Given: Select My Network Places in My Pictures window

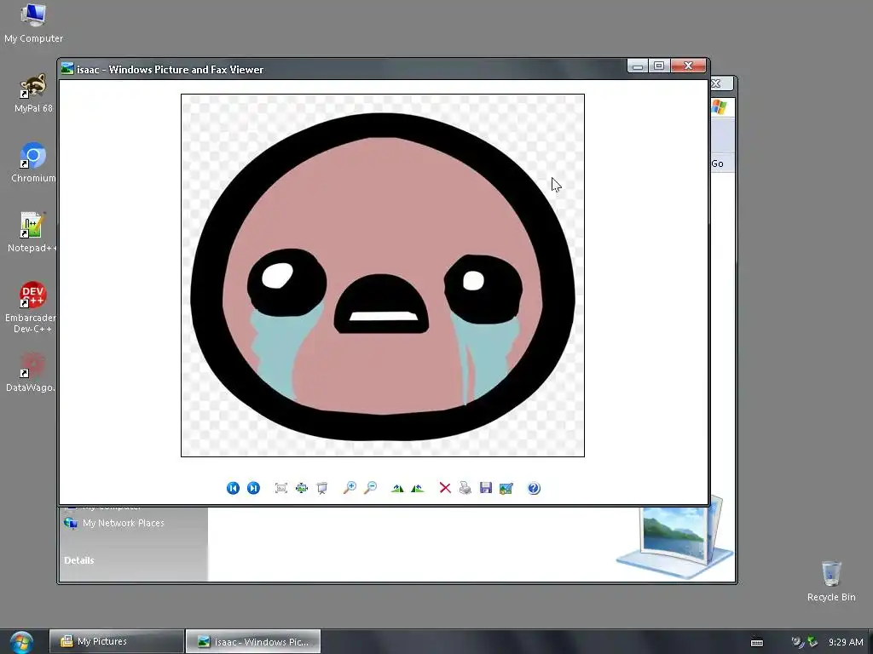Looking at the screenshot, I should [114, 523].
